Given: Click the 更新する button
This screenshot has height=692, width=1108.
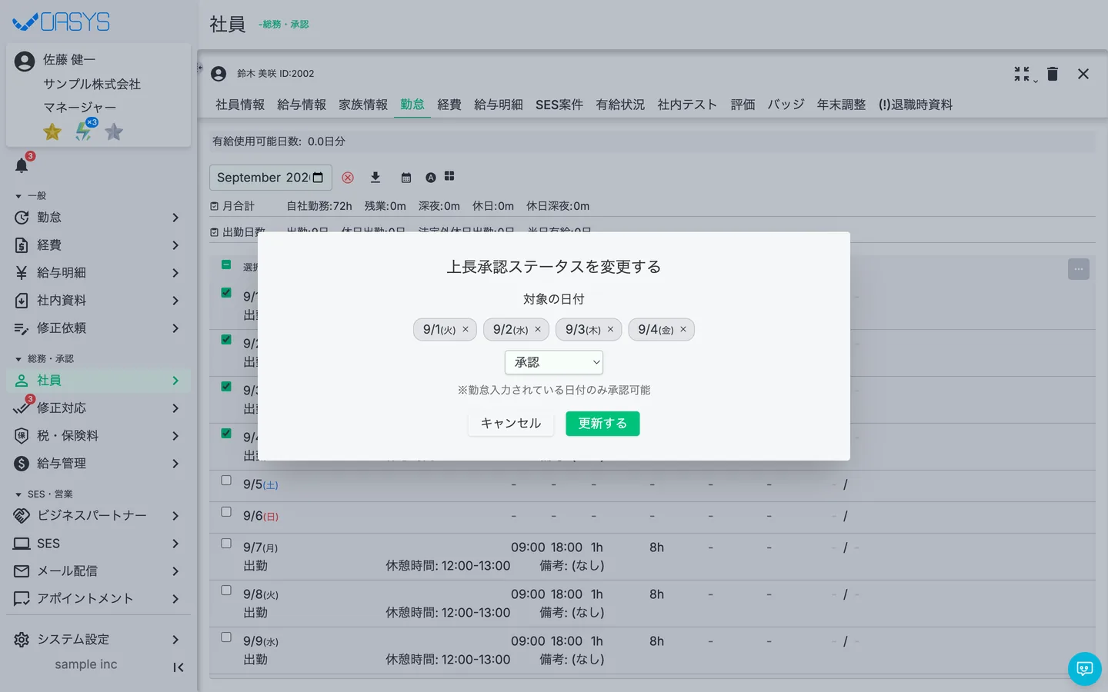Looking at the screenshot, I should [x=602, y=424].
